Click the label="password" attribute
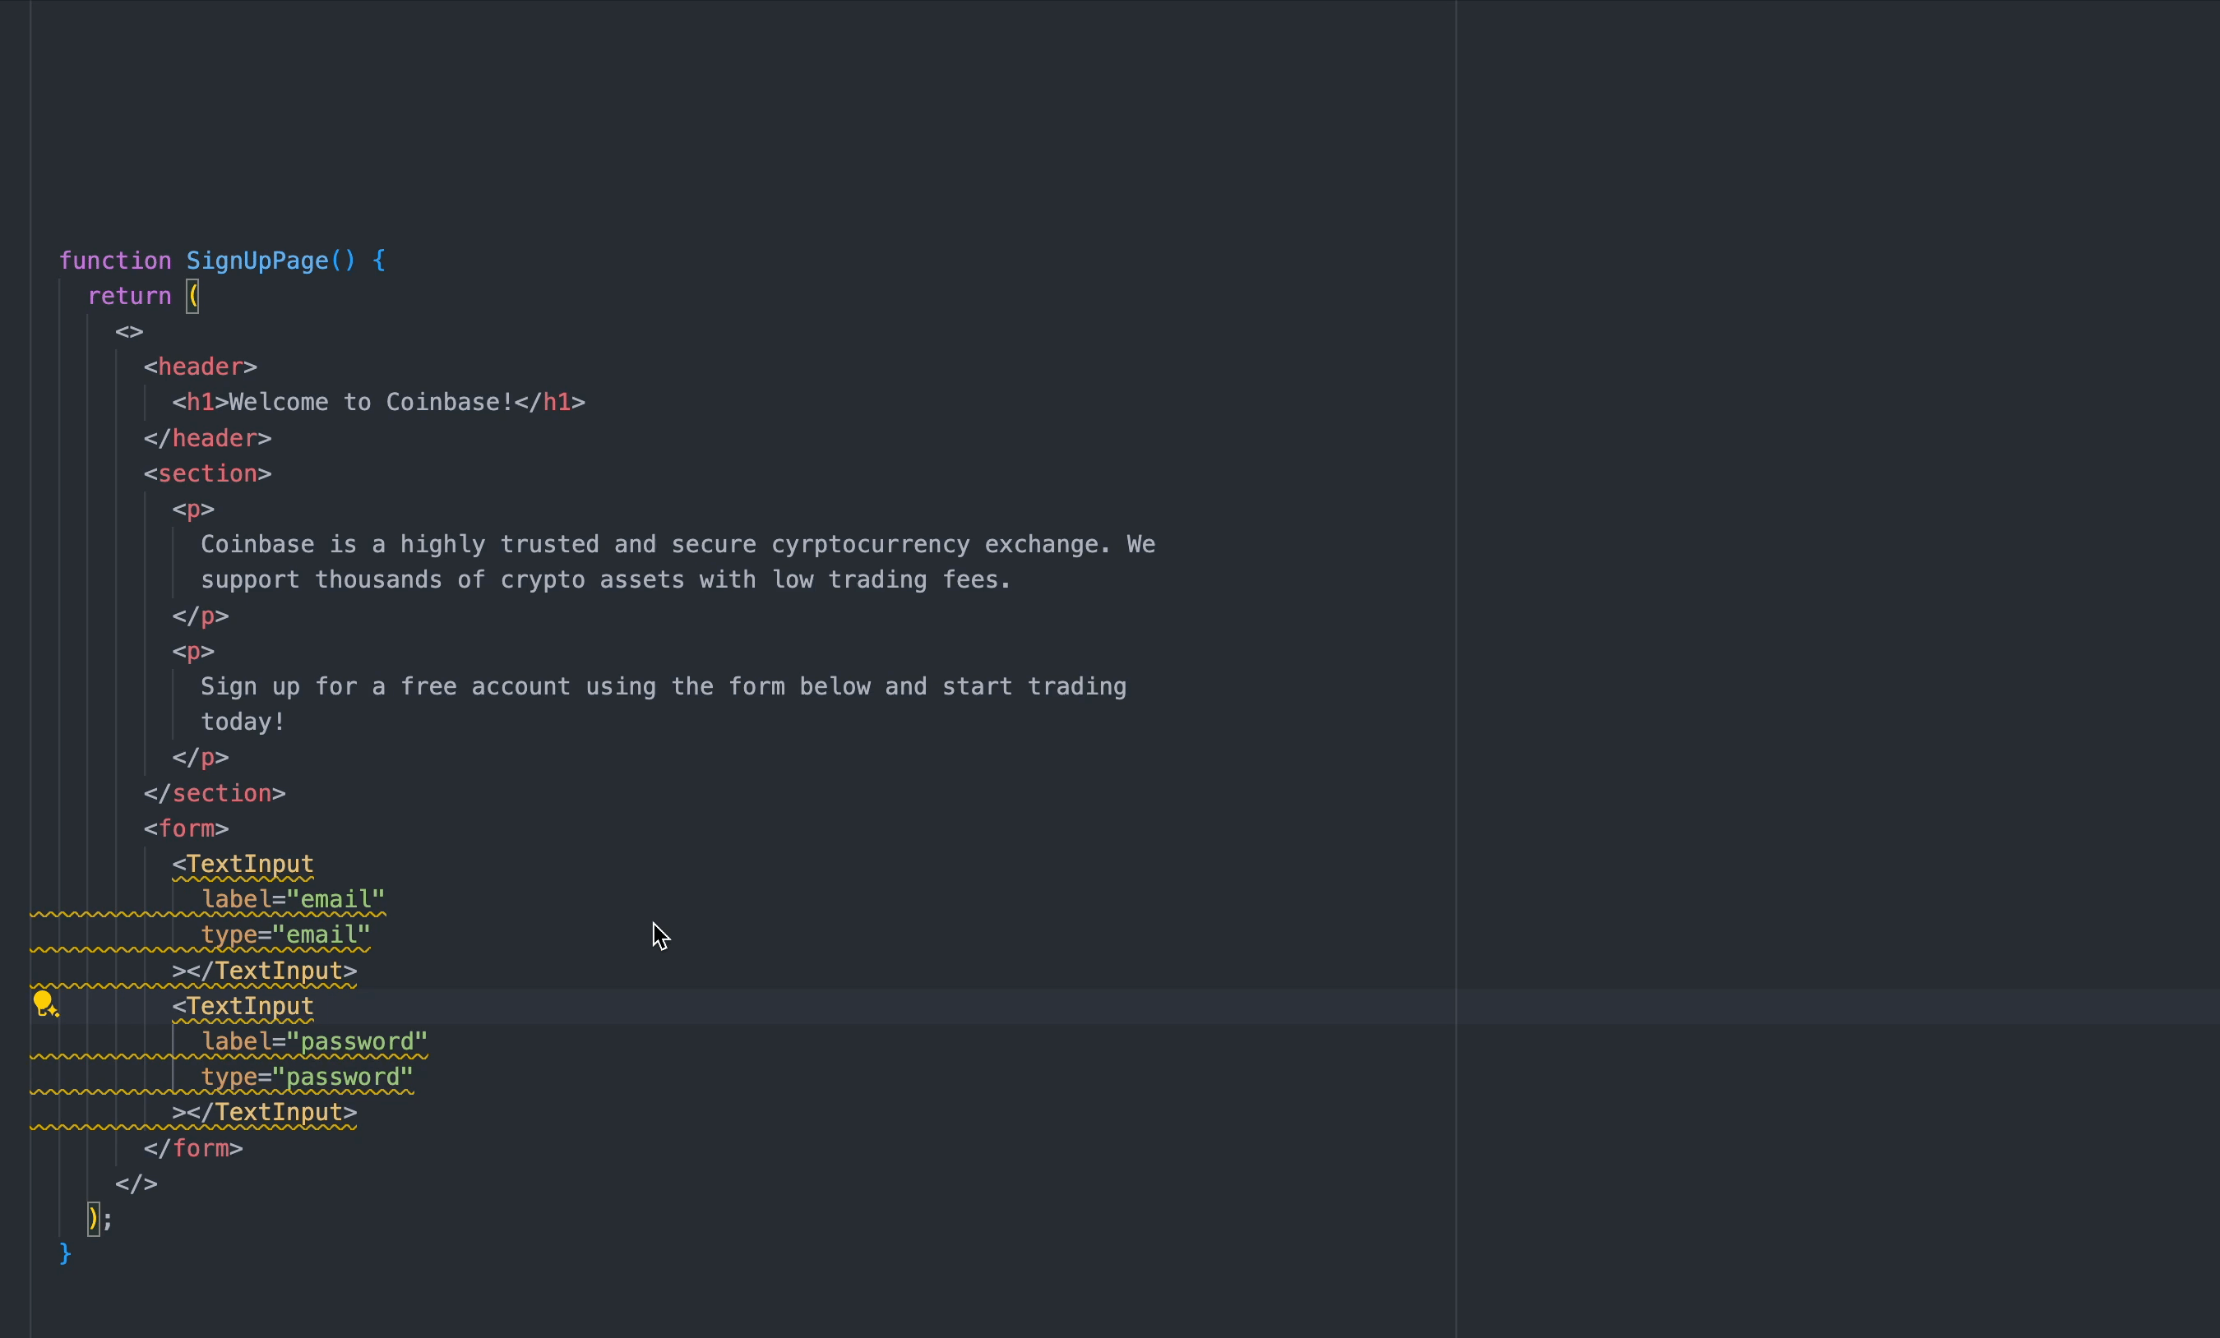The width and height of the screenshot is (2220, 1338). [313, 1042]
